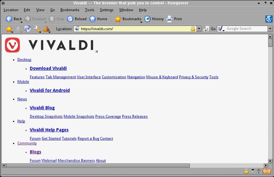Open the window menu icon in title bar

tap(3, 3)
